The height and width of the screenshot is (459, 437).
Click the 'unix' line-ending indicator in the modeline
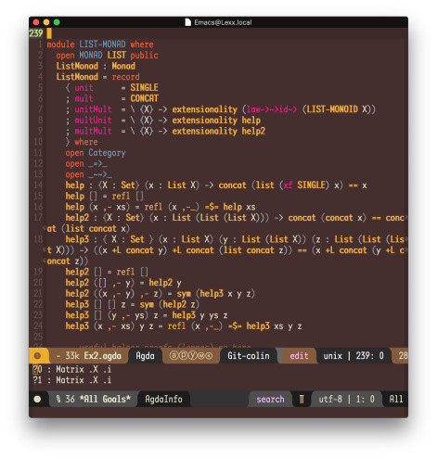[332, 356]
